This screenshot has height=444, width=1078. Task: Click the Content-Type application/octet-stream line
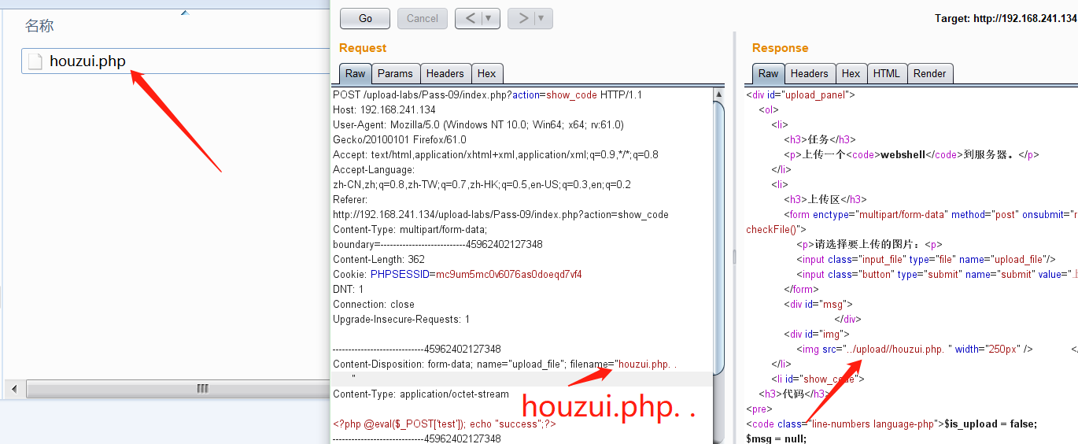point(421,394)
